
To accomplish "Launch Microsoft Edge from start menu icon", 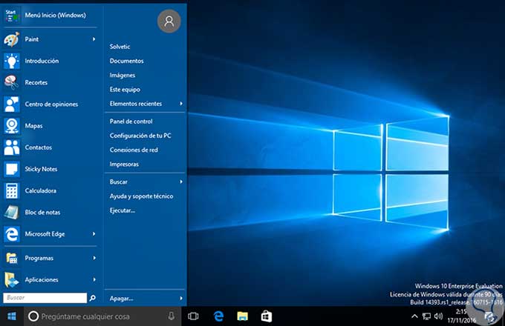I will tap(12, 234).
